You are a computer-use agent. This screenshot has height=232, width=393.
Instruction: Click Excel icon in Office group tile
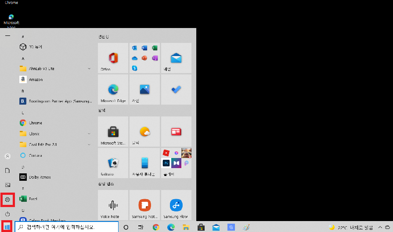point(155,48)
